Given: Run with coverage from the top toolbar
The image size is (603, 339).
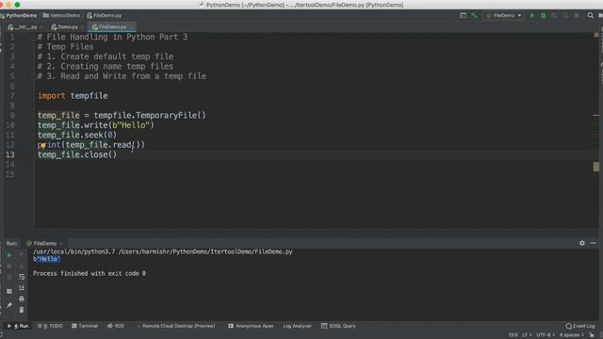Looking at the screenshot, I should [x=554, y=15].
